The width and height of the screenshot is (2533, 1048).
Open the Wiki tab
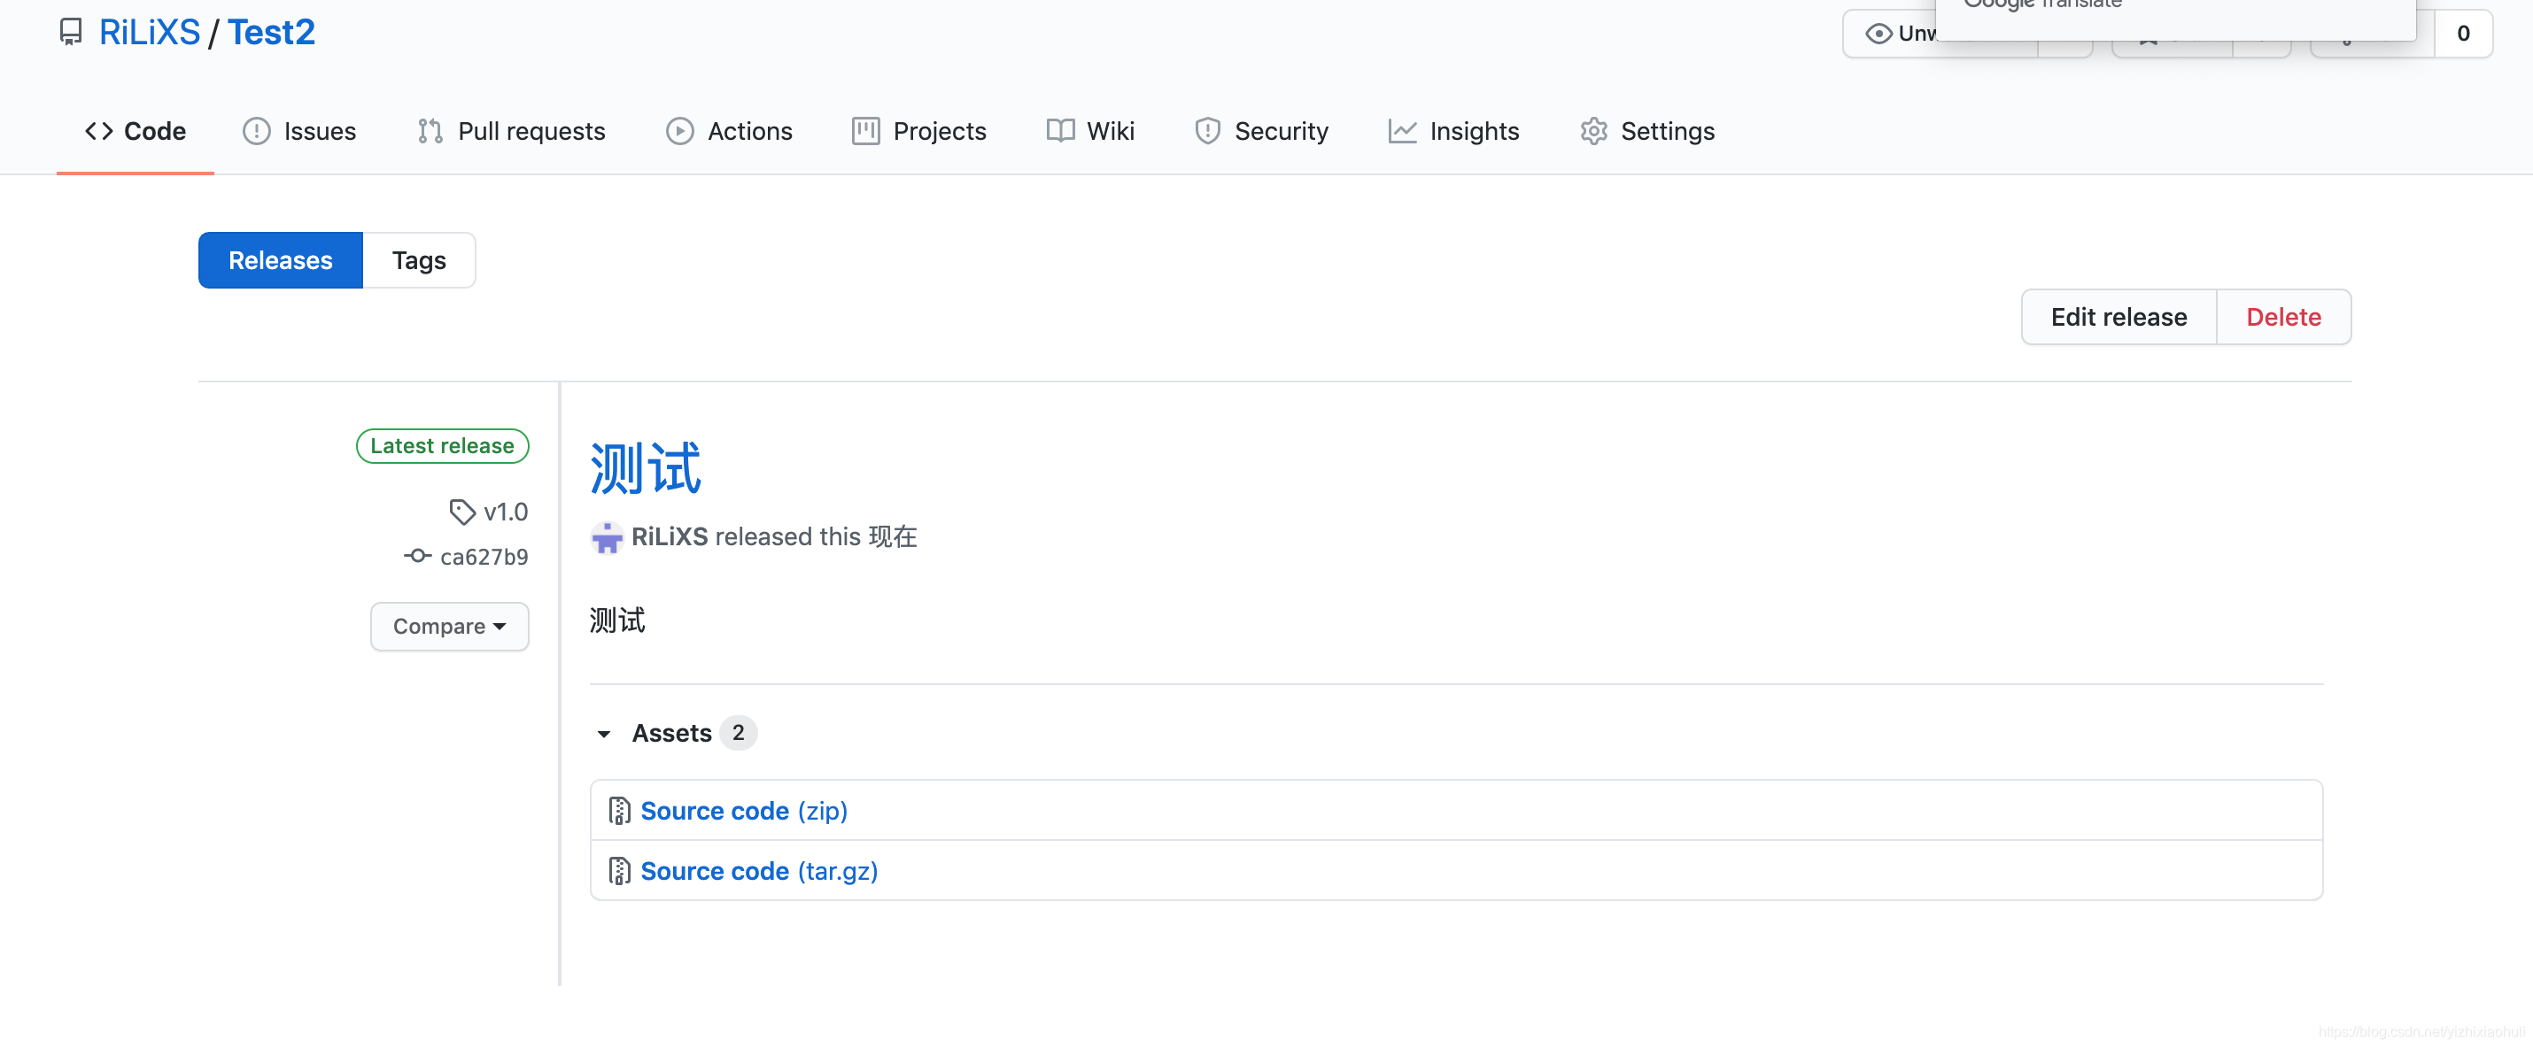tap(1089, 131)
